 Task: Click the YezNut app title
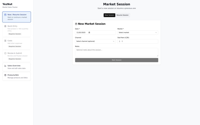[x=7, y=4]
